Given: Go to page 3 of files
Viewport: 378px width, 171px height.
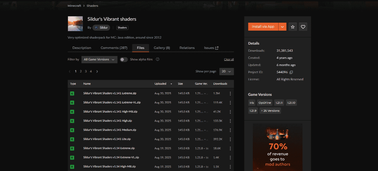Looking at the screenshot, I should coord(85,72).
